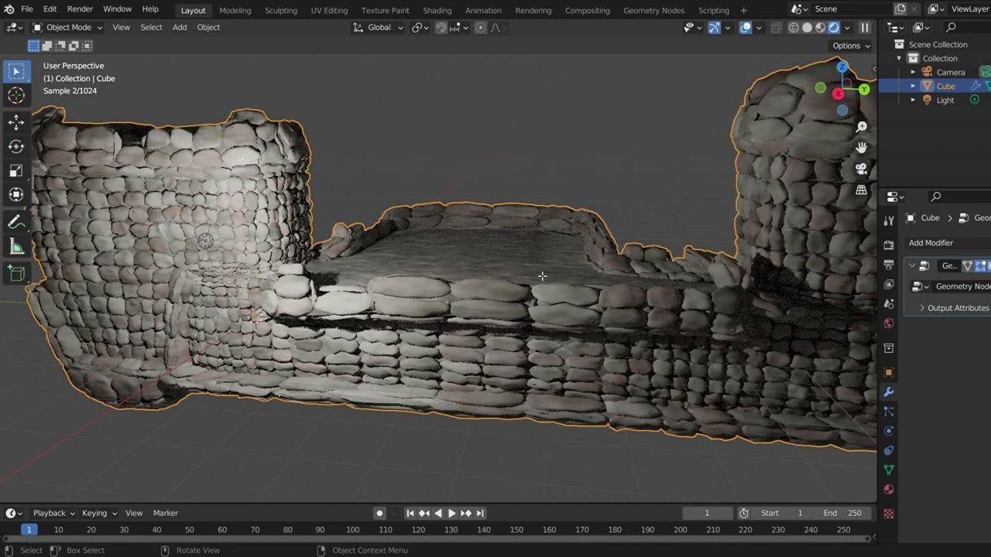The width and height of the screenshot is (991, 557).
Task: Click the current frame number field
Action: click(707, 513)
